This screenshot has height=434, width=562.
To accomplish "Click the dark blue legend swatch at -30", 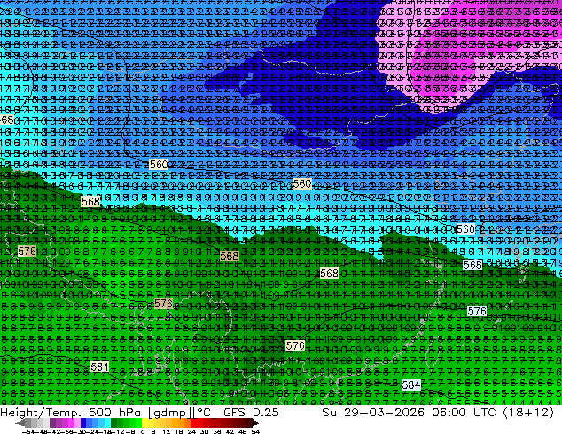I will tap(83, 422).
